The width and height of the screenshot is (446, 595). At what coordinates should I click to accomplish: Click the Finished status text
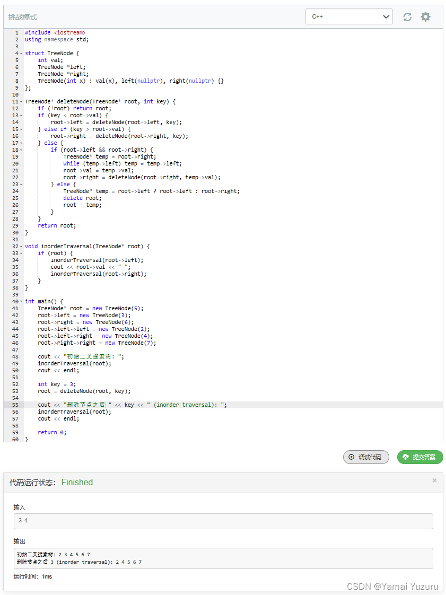[x=77, y=482]
